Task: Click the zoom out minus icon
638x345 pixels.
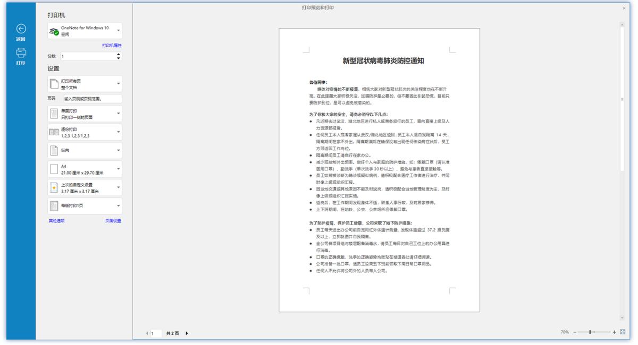Action: tap(575, 331)
